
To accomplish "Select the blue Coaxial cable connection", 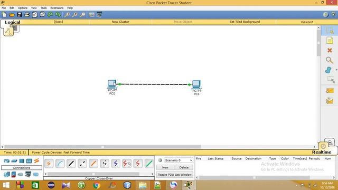I will [x=116, y=164].
